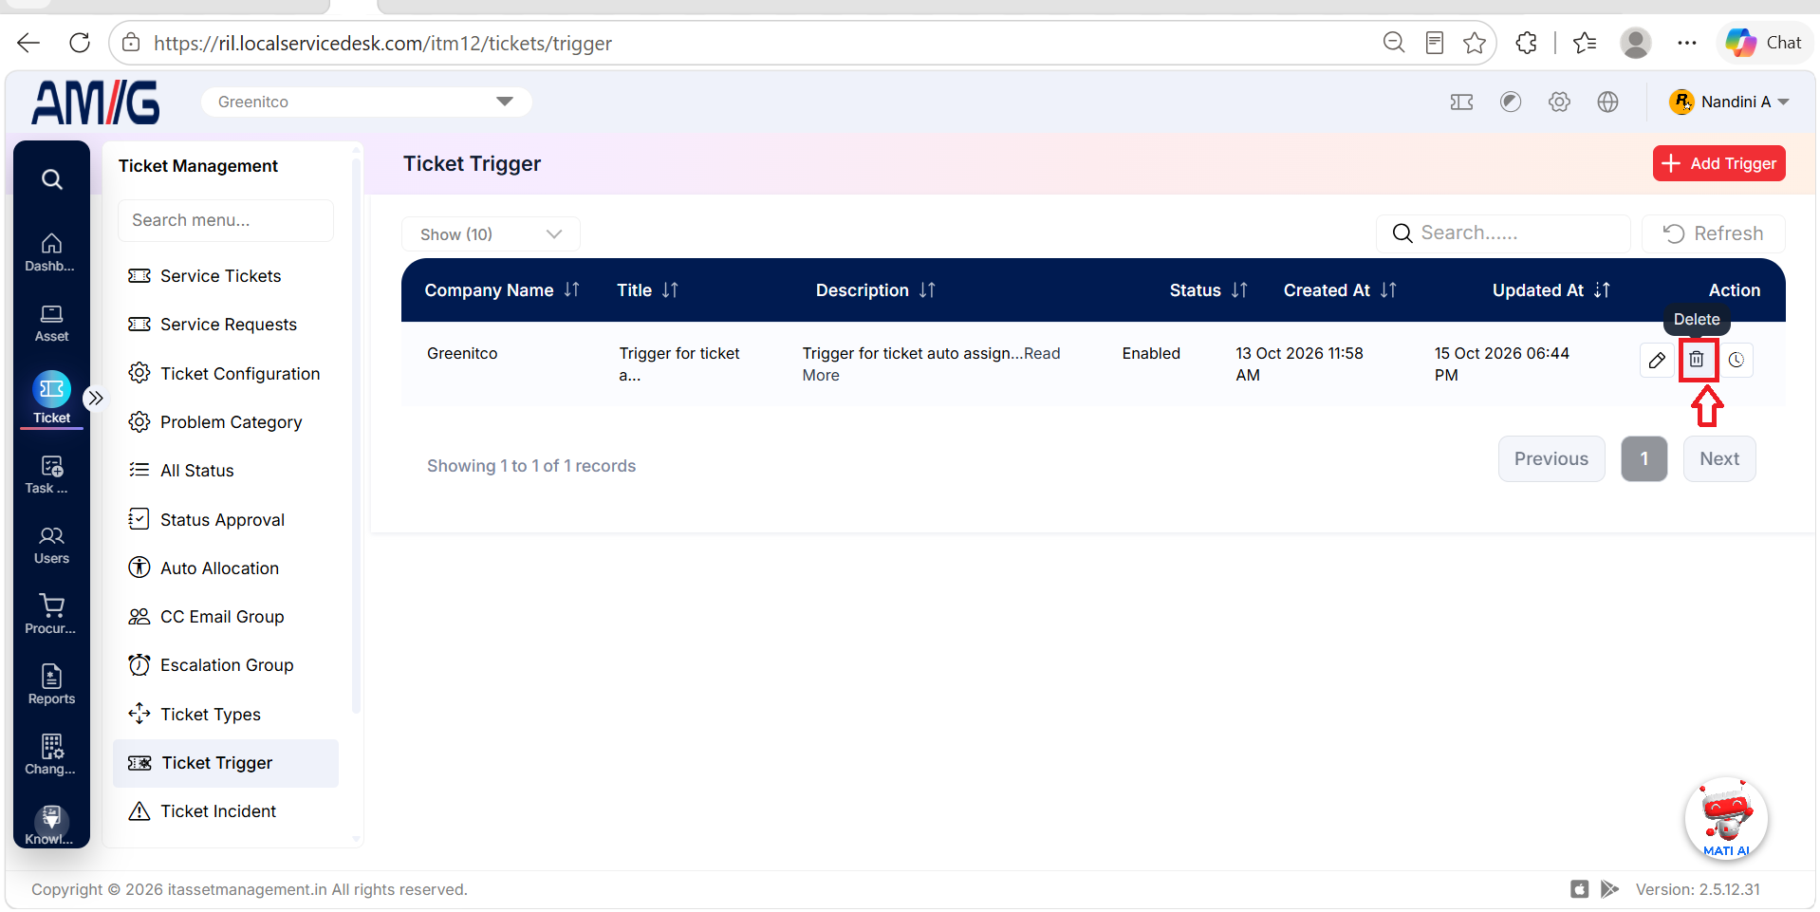This screenshot has height=912, width=1820.
Task: Go to Procurement in the left sidebar
Action: click(51, 614)
